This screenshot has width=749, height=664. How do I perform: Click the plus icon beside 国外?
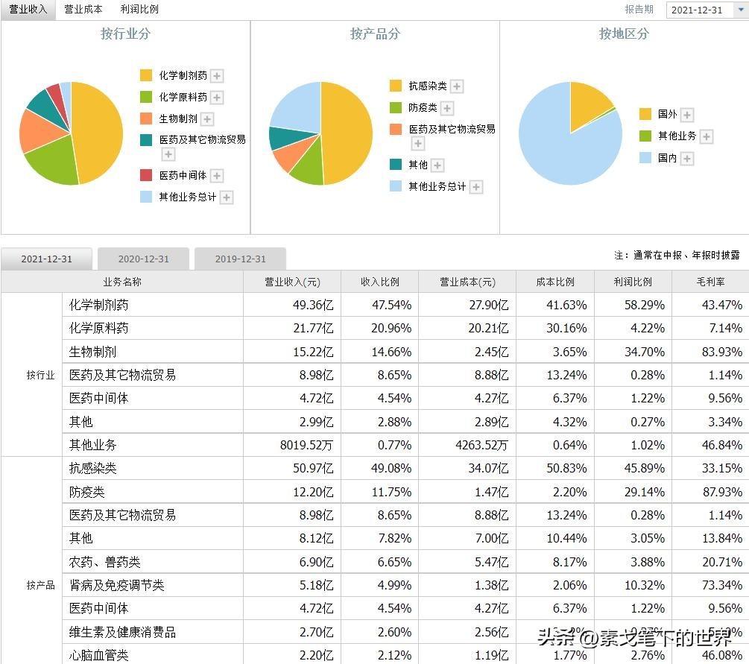[686, 114]
